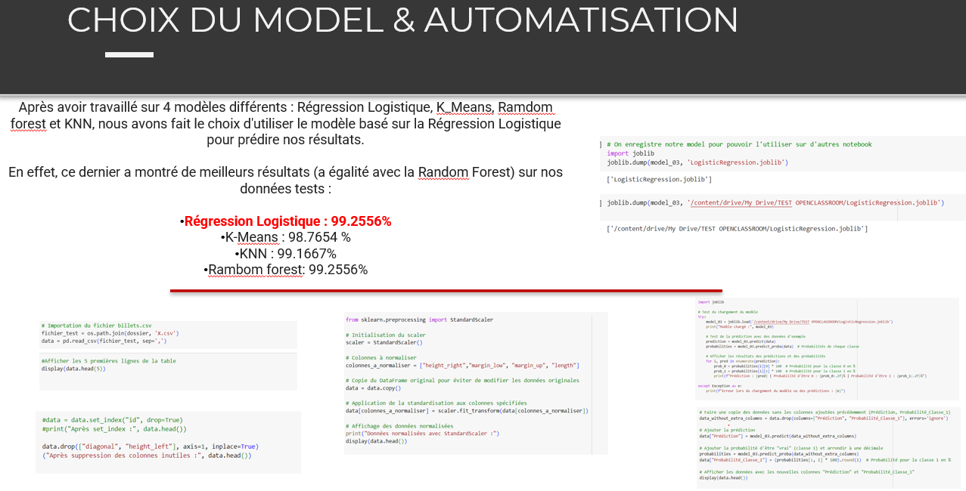The image size is (966, 491).
Task: Click the paragraph starting 'En effet, ce dernier a montré'
Action: coord(286,180)
